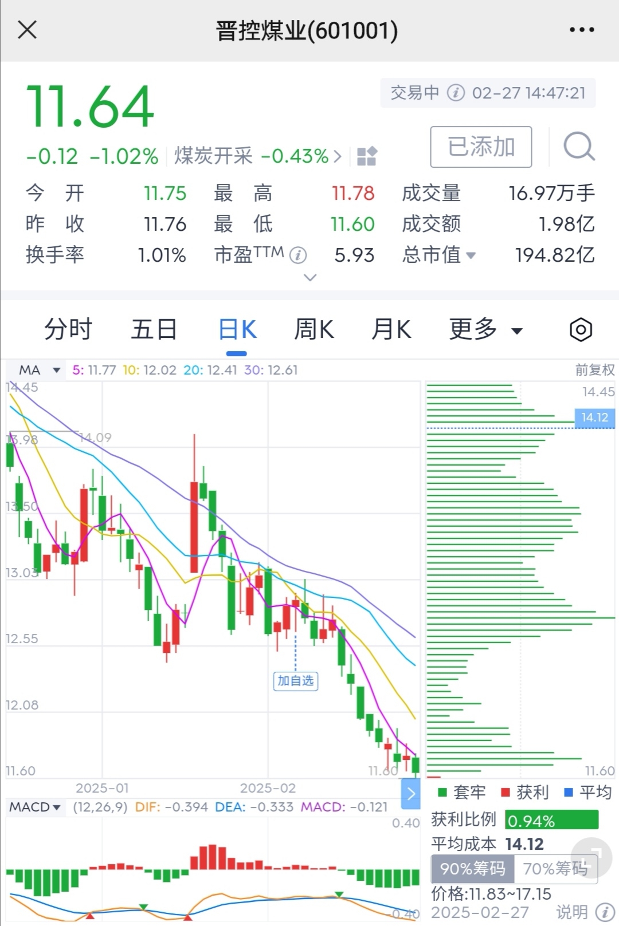Tap the 最高 11.78 value

(353, 194)
